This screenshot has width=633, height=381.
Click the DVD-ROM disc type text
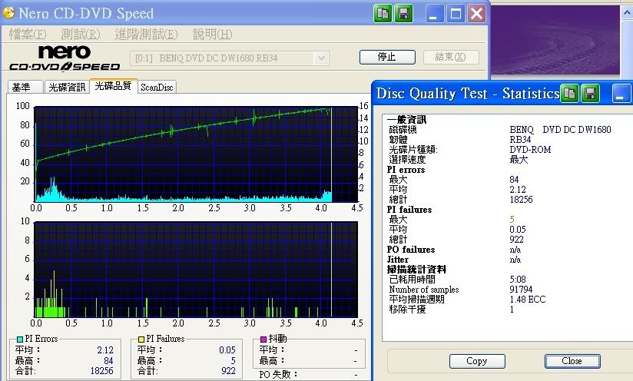pos(531,150)
